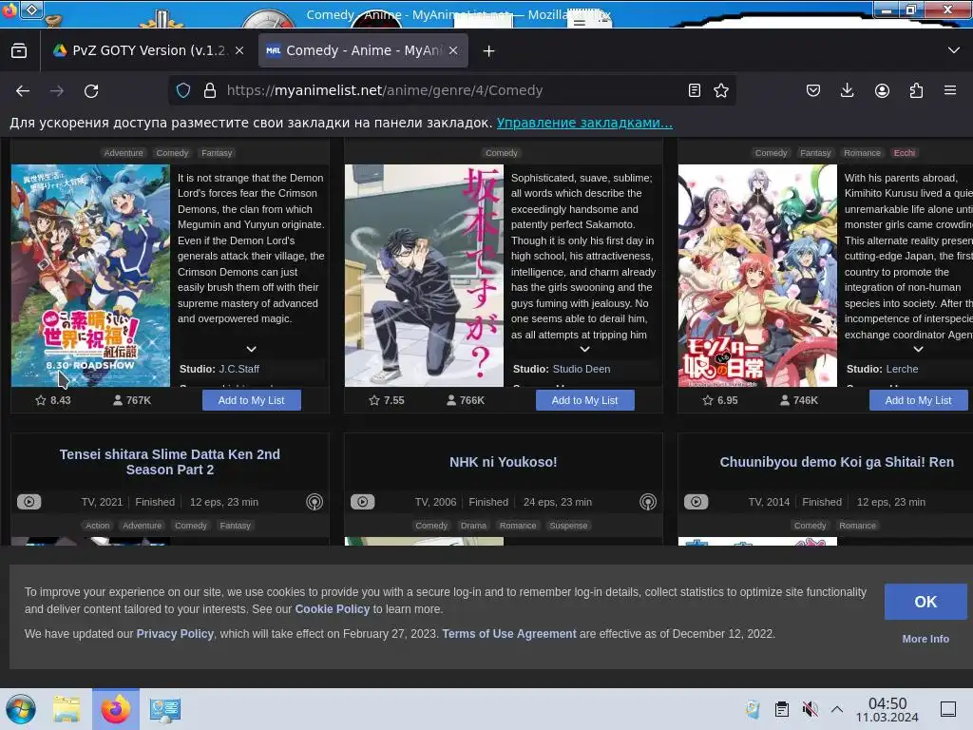
Task: Open Firefox account menu
Action: pyautogui.click(x=882, y=90)
